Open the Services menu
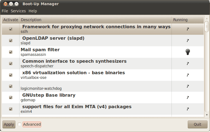210x132 pixels. tap(18, 11)
